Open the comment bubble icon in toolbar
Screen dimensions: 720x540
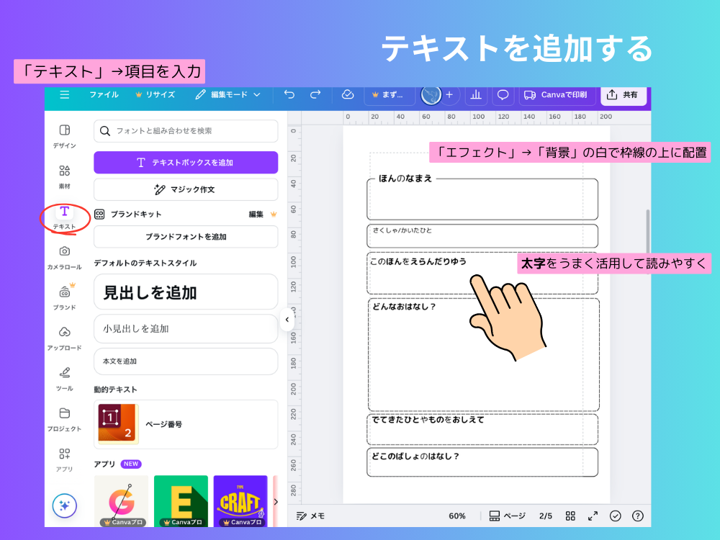coord(503,94)
